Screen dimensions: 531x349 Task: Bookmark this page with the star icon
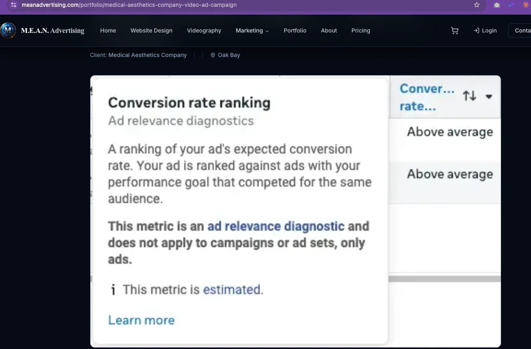[x=476, y=5]
